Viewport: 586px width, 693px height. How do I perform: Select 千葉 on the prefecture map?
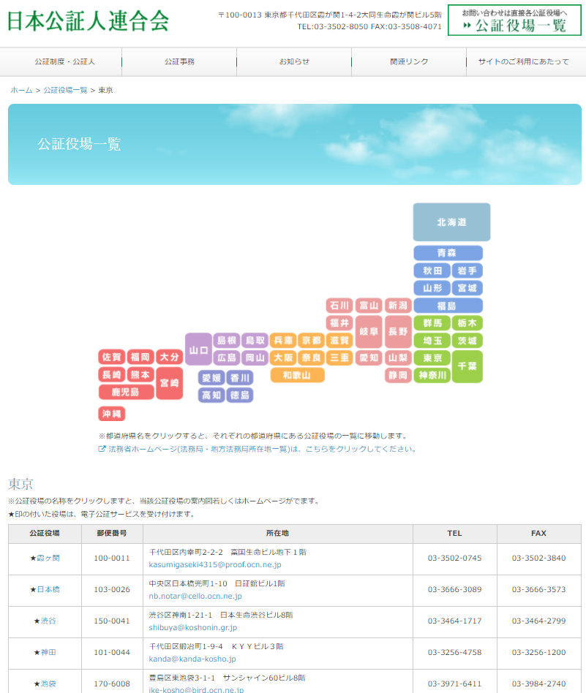[x=467, y=366]
